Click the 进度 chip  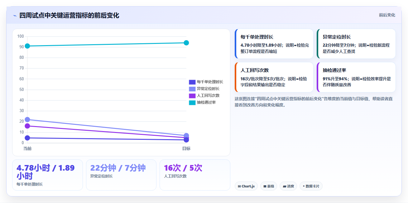pos(288,186)
